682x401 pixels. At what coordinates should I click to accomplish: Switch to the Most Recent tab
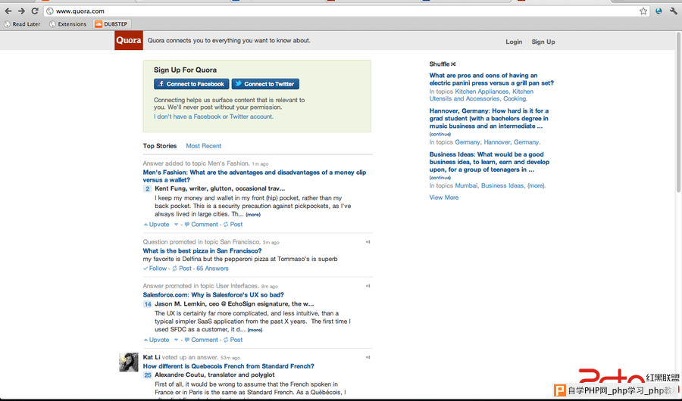204,146
